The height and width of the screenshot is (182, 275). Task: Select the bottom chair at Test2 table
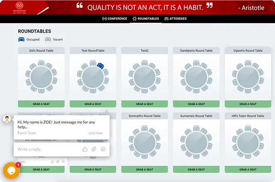pyautogui.click(x=145, y=91)
